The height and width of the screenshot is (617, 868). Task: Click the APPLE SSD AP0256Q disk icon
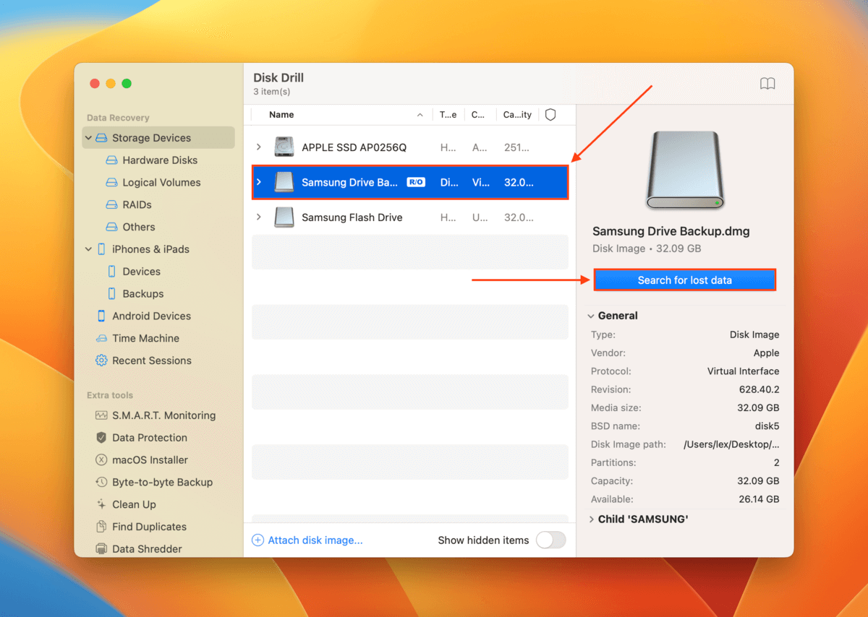(x=284, y=147)
